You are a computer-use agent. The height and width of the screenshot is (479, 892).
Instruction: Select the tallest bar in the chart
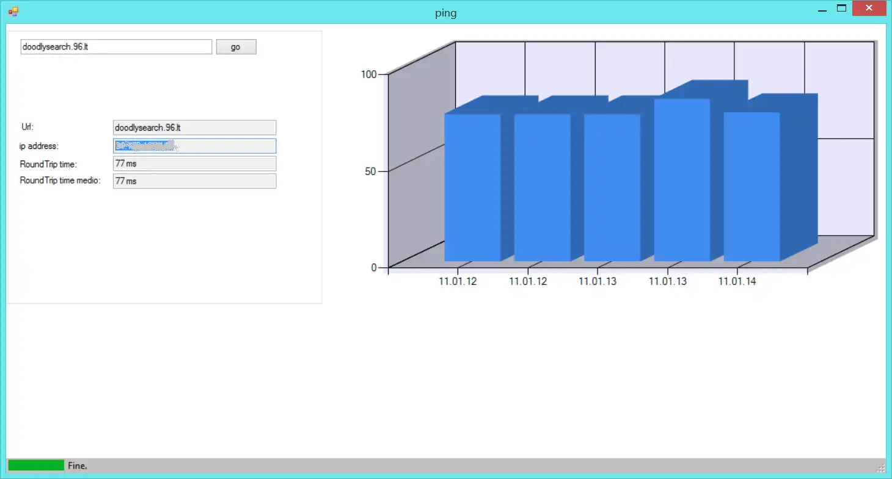682,180
